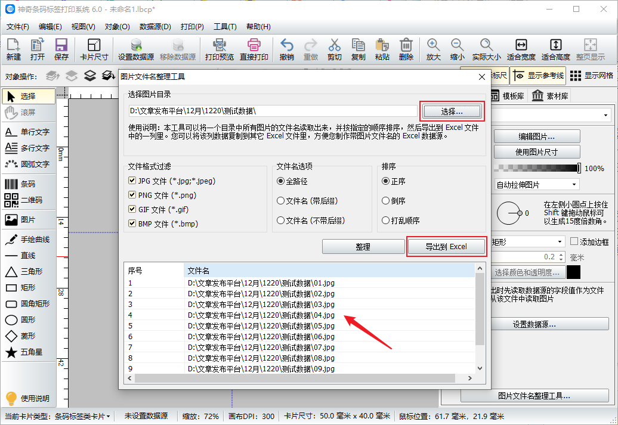Select the 倒序 sort radio option
This screenshot has width=618, height=425.
(386, 201)
